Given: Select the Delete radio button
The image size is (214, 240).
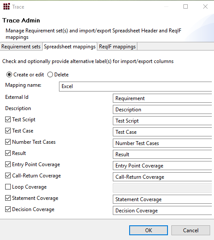Looking at the screenshot, I should click(x=50, y=75).
